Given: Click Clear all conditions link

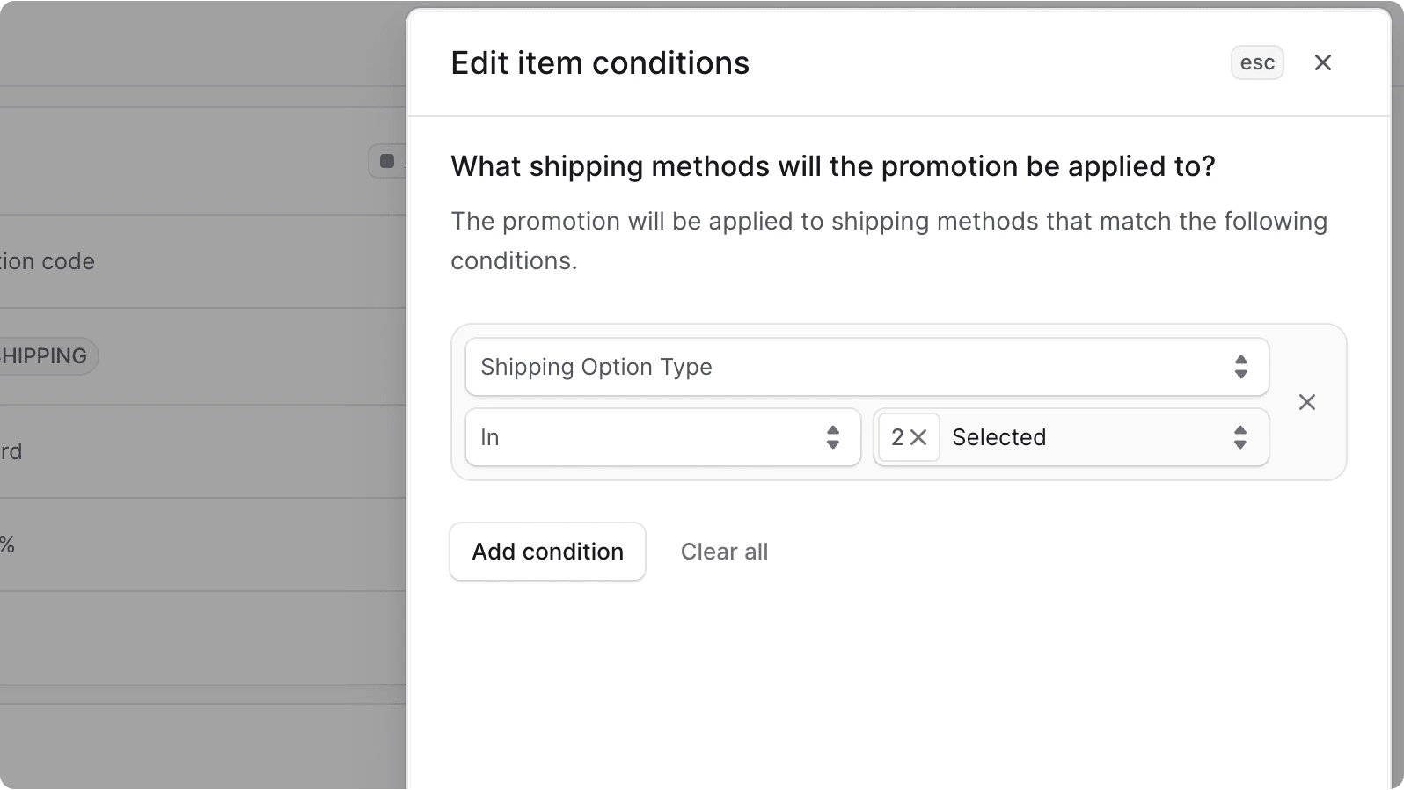Looking at the screenshot, I should [724, 552].
